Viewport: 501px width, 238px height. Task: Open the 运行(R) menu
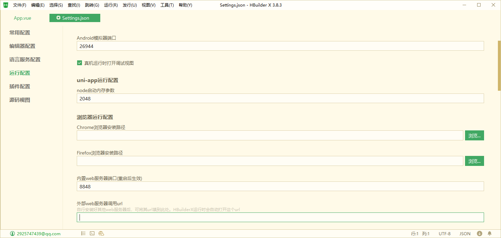(x=111, y=5)
